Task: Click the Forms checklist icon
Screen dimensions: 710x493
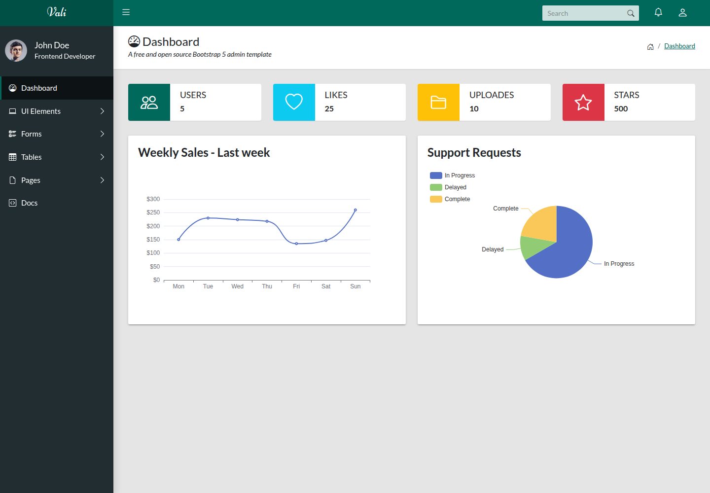Action: click(13, 134)
